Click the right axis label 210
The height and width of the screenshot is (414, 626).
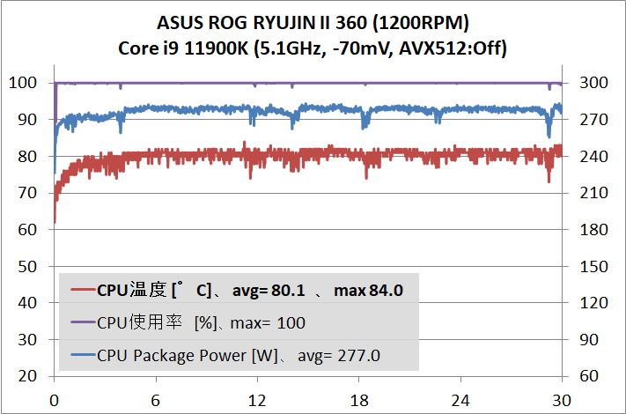[x=593, y=193]
